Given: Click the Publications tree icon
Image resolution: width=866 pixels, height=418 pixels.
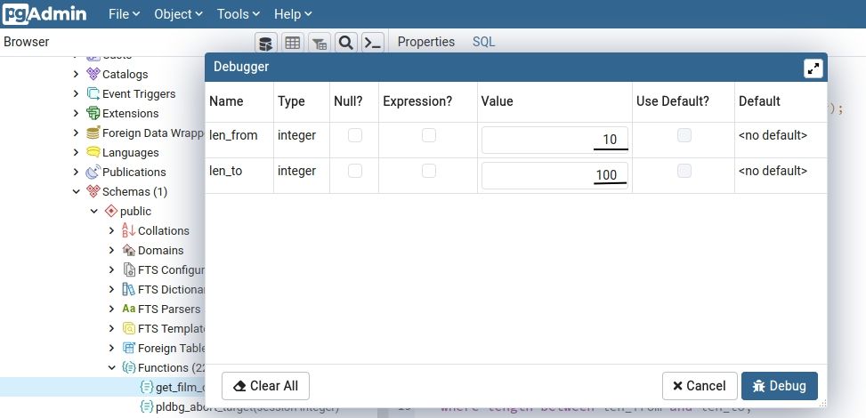Looking at the screenshot, I should point(93,173).
